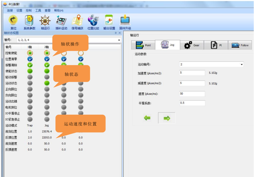Viewport: 254px width, 177px height.
Task: Click 固件升级 firmware upgrade icon
Action: click(x=125, y=20)
